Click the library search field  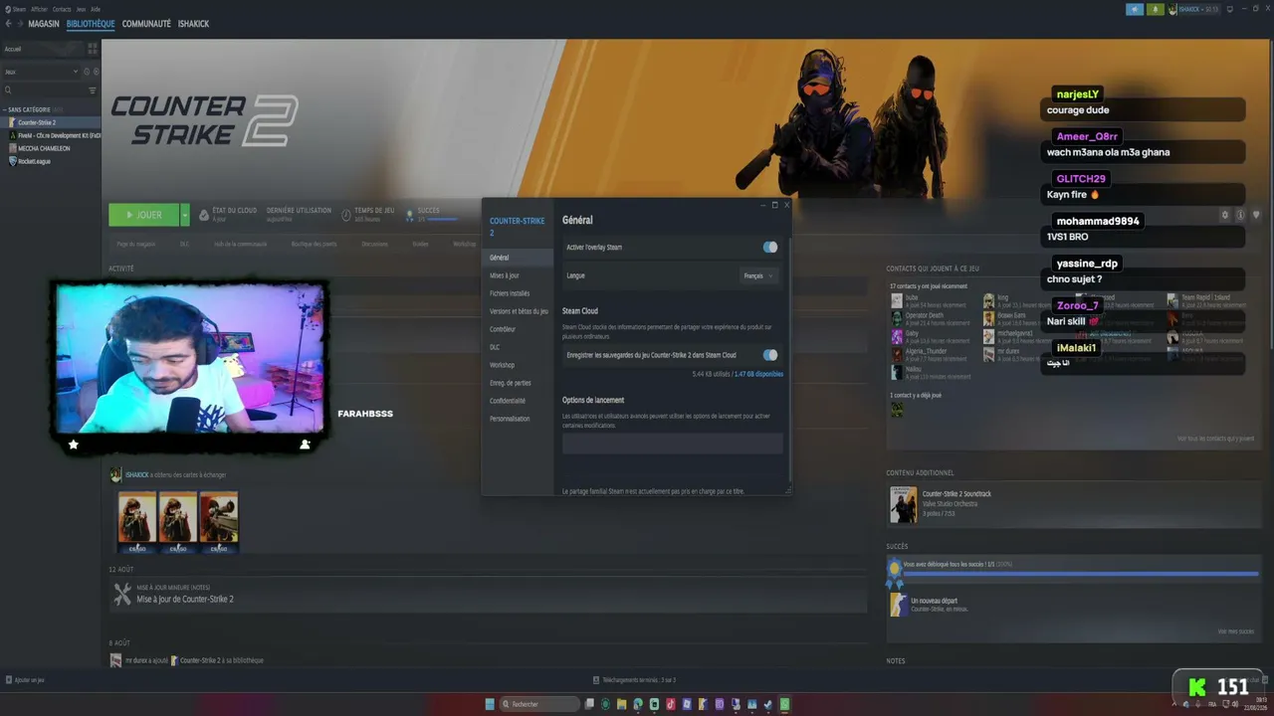[x=44, y=90]
